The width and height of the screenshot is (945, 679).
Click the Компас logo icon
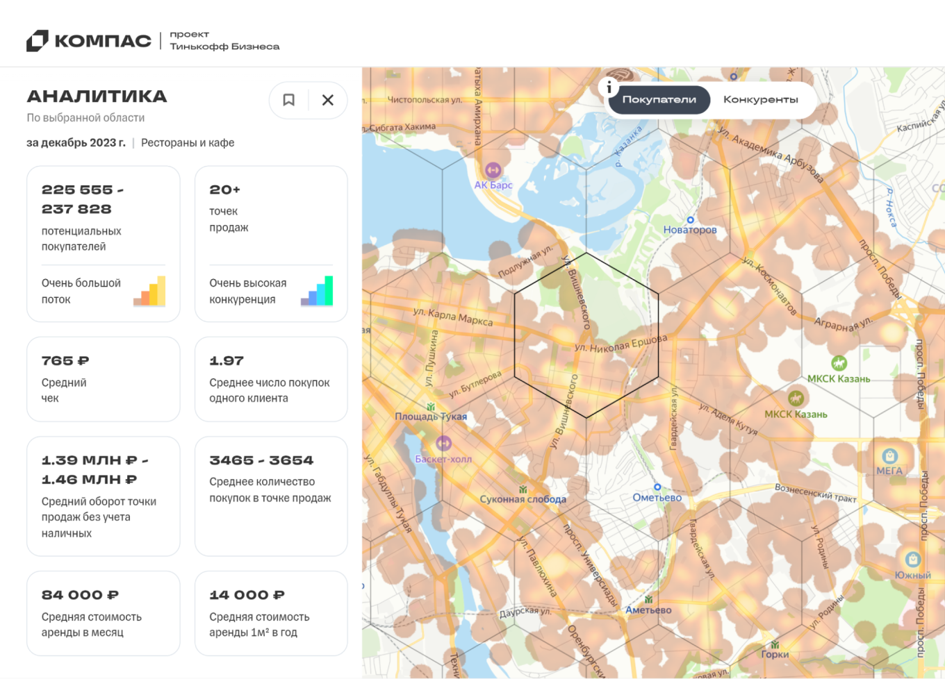[x=38, y=41]
